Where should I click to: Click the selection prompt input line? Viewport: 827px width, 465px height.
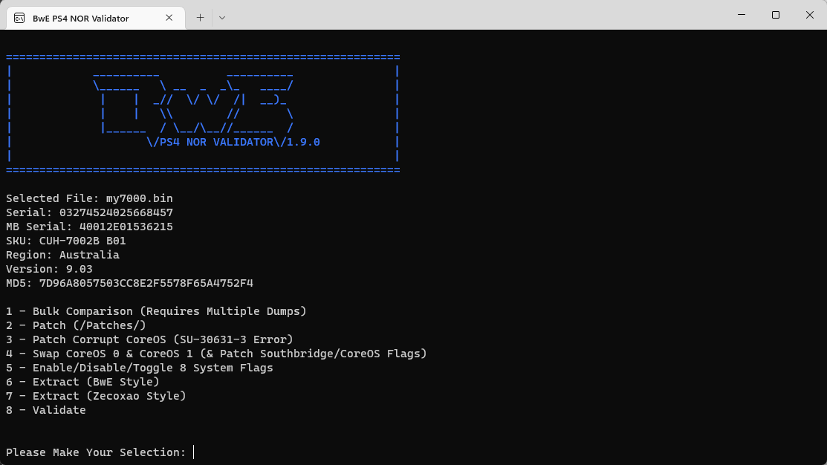[100, 452]
